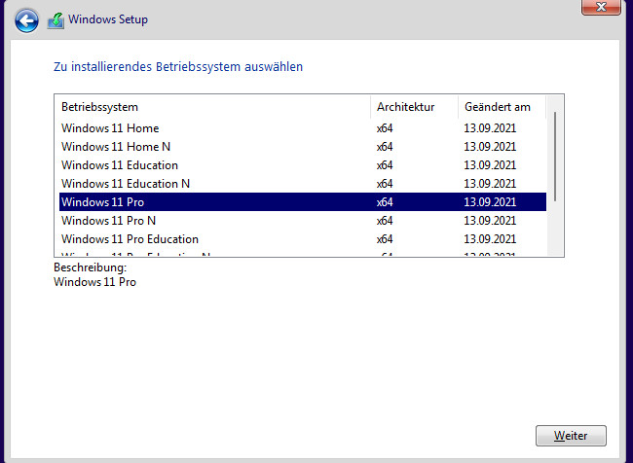Screen dimensions: 633x463
Task: Click the partially visible last list row
Action: click(136, 255)
